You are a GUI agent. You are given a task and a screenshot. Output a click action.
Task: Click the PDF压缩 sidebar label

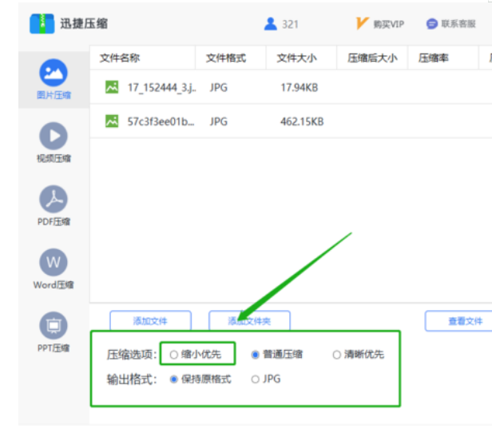point(54,221)
